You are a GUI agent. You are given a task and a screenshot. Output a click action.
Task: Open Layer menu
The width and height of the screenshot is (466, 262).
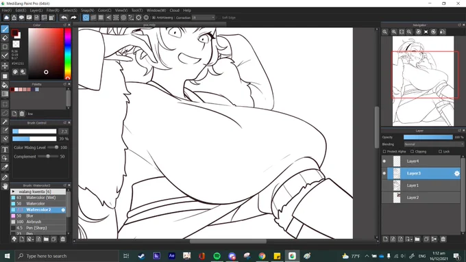(36, 10)
